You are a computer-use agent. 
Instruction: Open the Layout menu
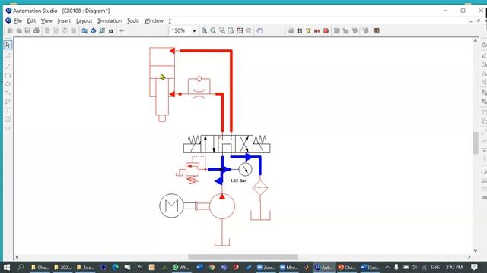tap(84, 20)
